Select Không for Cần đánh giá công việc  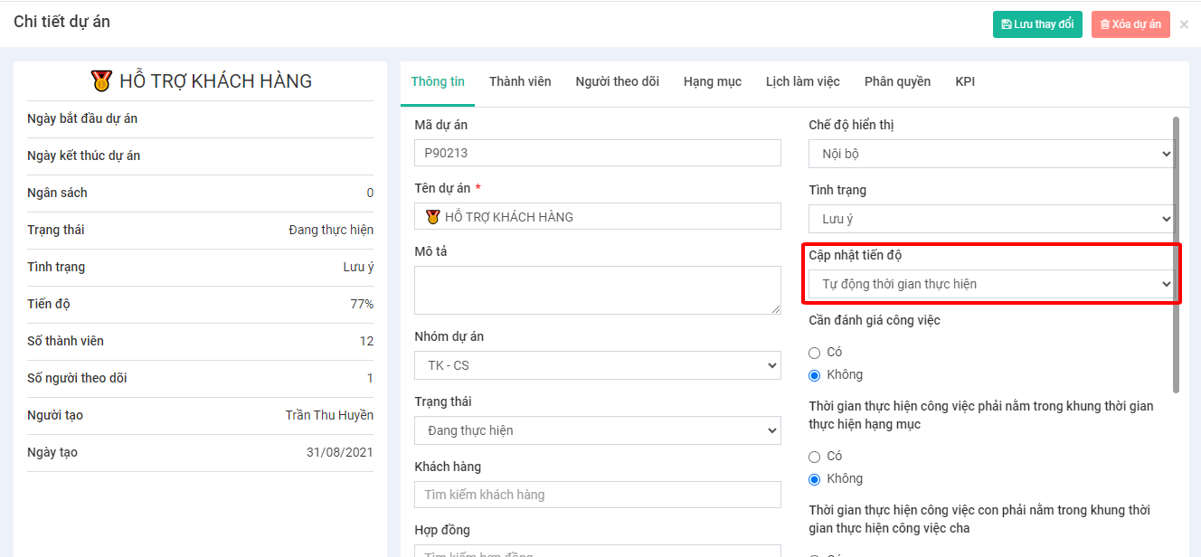[x=815, y=375]
